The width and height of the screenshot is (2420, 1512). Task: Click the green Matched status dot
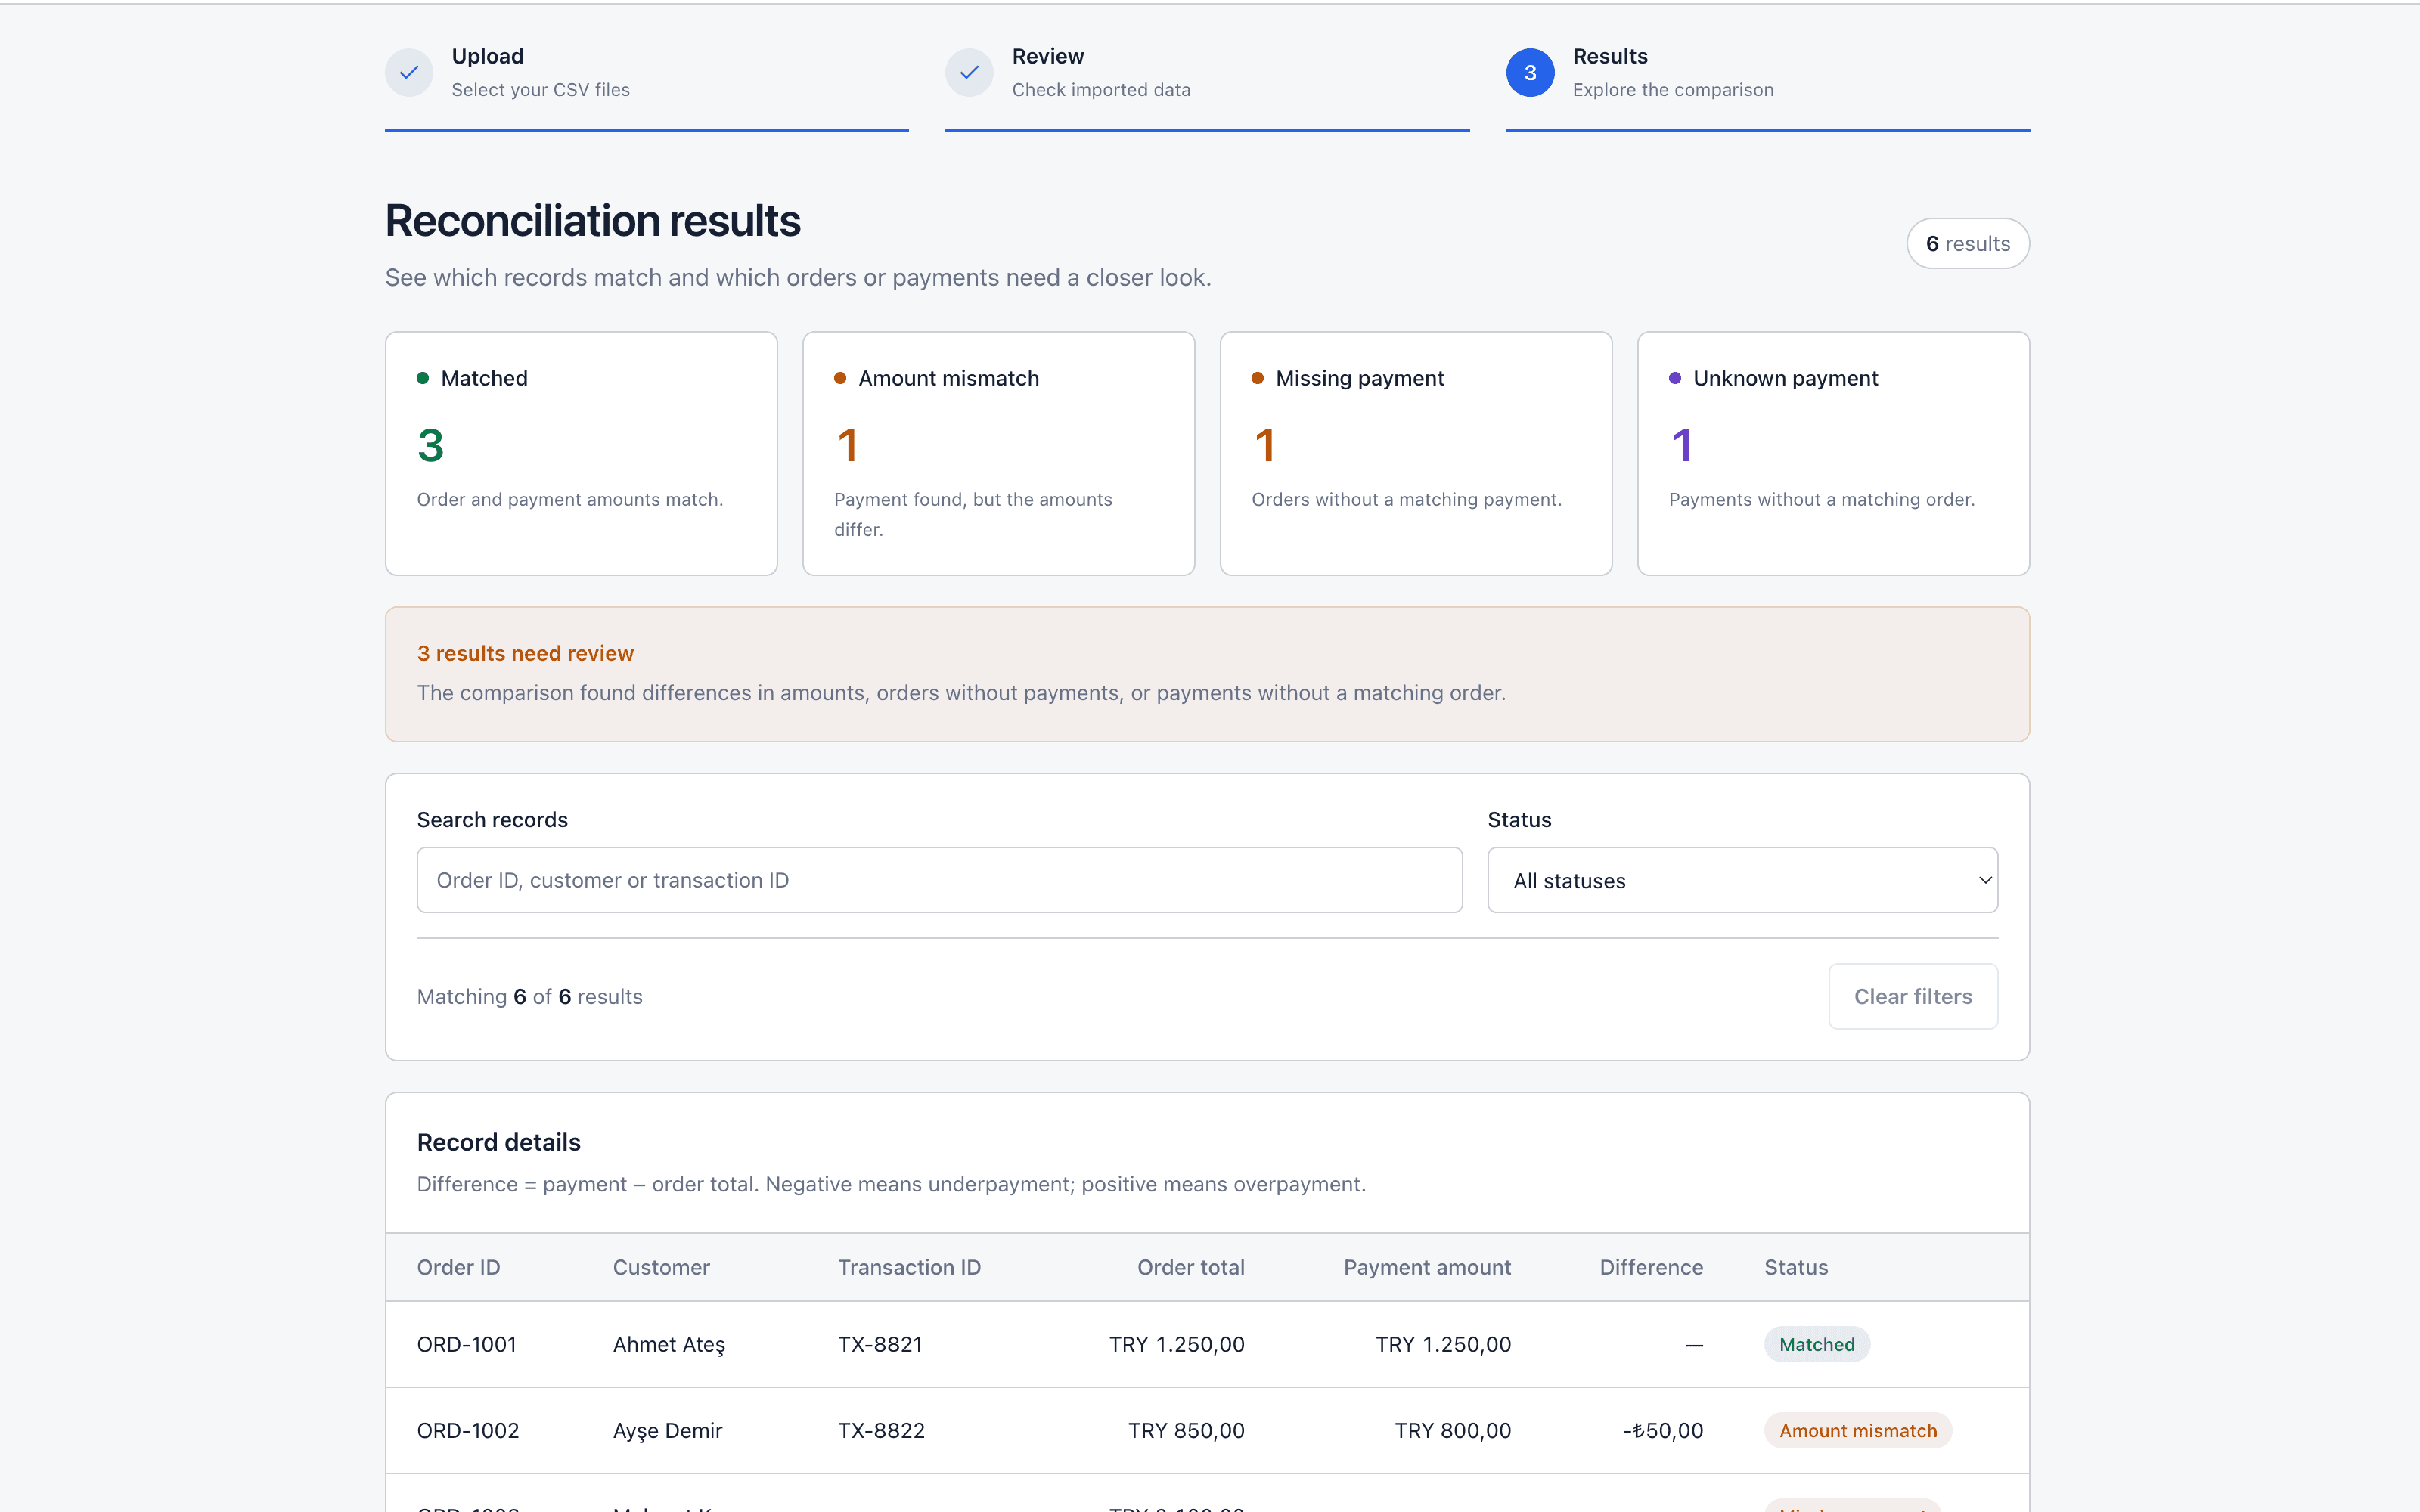point(423,378)
